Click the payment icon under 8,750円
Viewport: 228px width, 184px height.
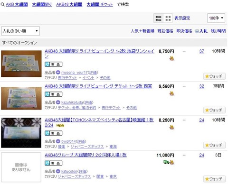pyautogui.click(x=172, y=58)
